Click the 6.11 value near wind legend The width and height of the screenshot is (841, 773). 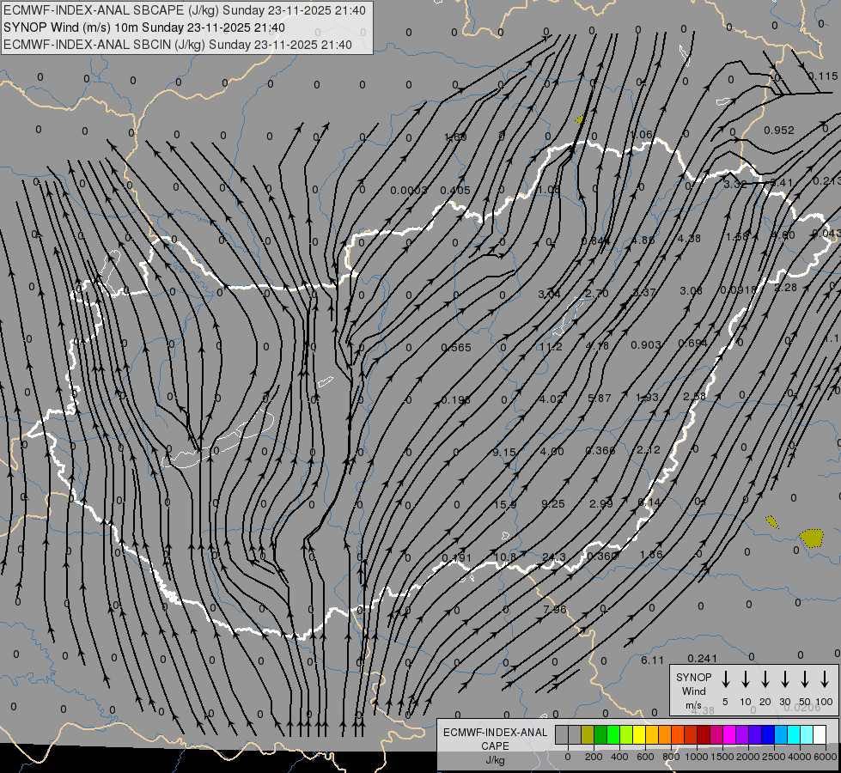(x=652, y=660)
